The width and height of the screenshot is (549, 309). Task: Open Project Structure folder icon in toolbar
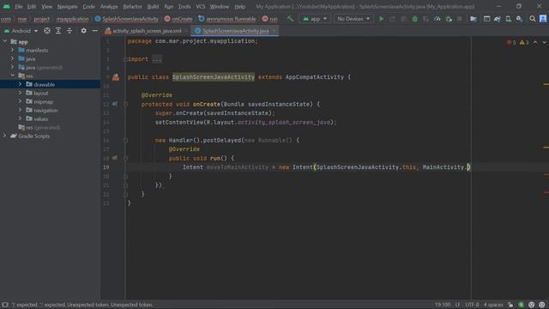click(474, 19)
